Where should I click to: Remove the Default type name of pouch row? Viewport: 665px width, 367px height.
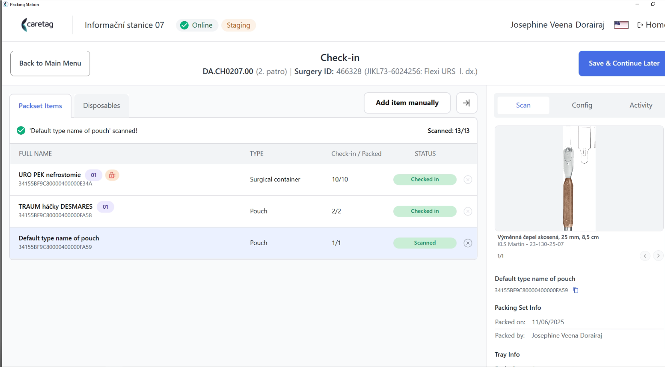(x=468, y=243)
